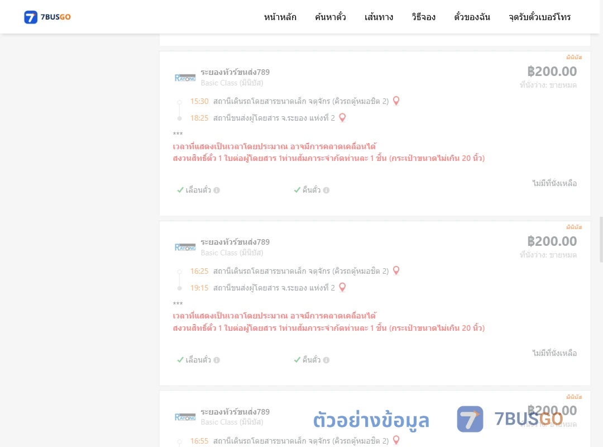Click 19:15 arrival time
The width and height of the screenshot is (603, 447).
point(199,288)
